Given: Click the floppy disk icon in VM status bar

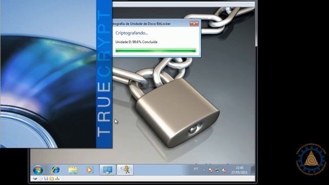Looking at the screenshot, I should [46, 178].
